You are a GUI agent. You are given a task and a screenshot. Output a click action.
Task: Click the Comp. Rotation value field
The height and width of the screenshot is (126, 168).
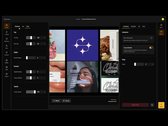pyautogui.click(x=41, y=78)
